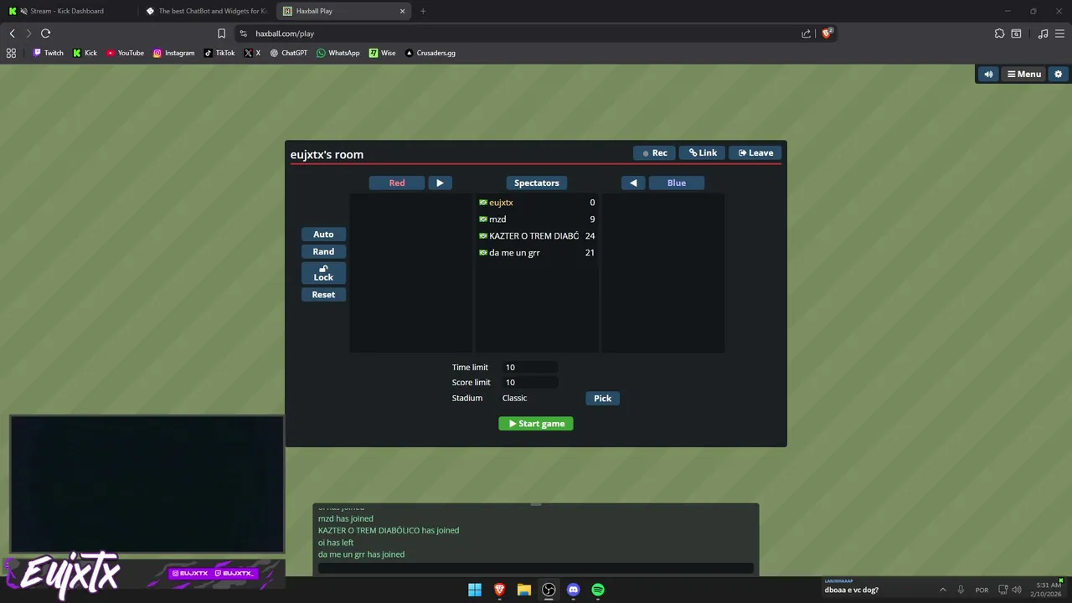
Task: Open Discord from the taskbar
Action: coord(573,590)
